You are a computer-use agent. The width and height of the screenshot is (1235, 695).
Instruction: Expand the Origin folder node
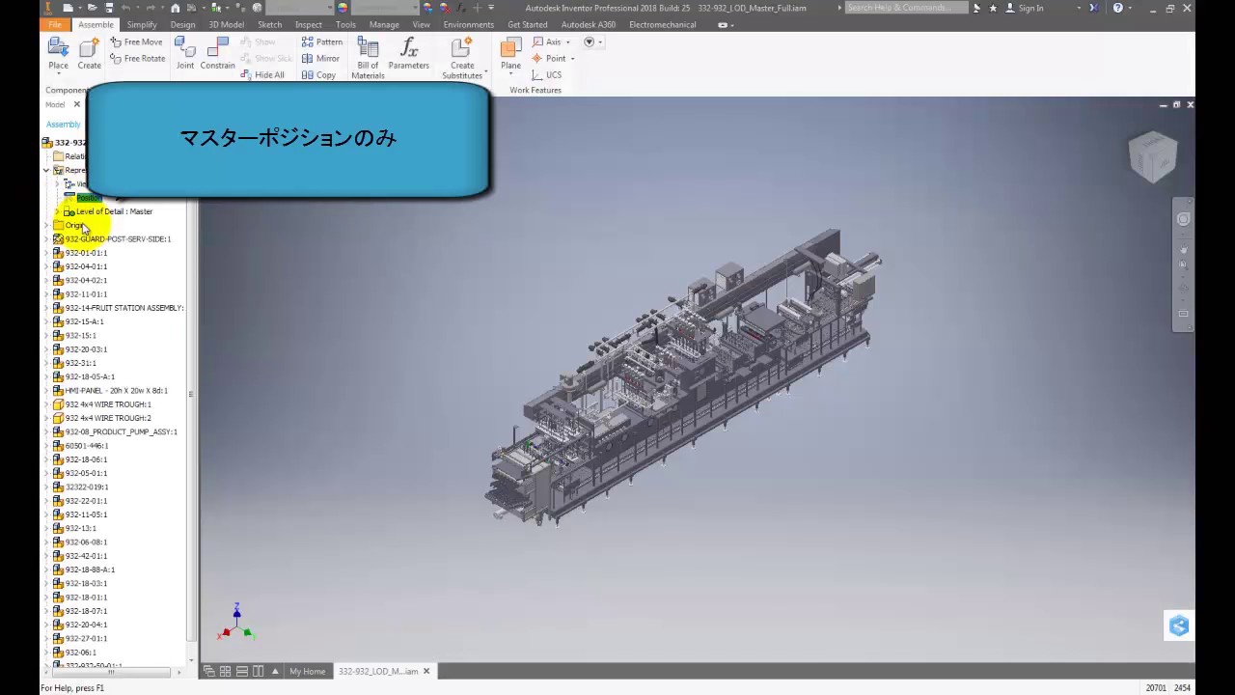[46, 225]
